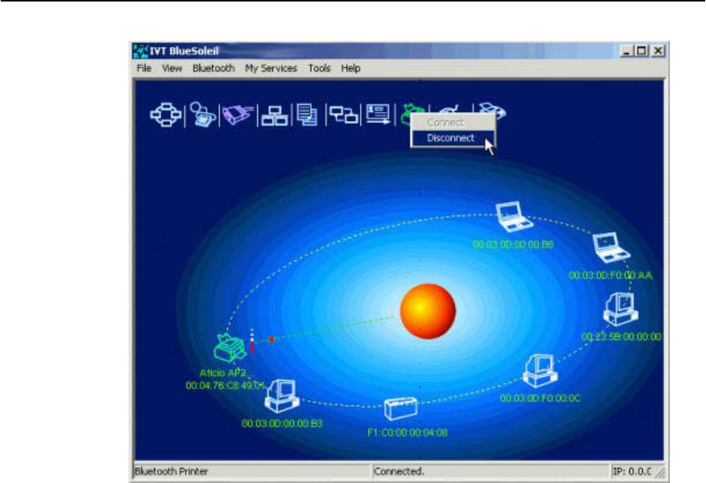Select the mouse-shaped HID service icon

449,109
